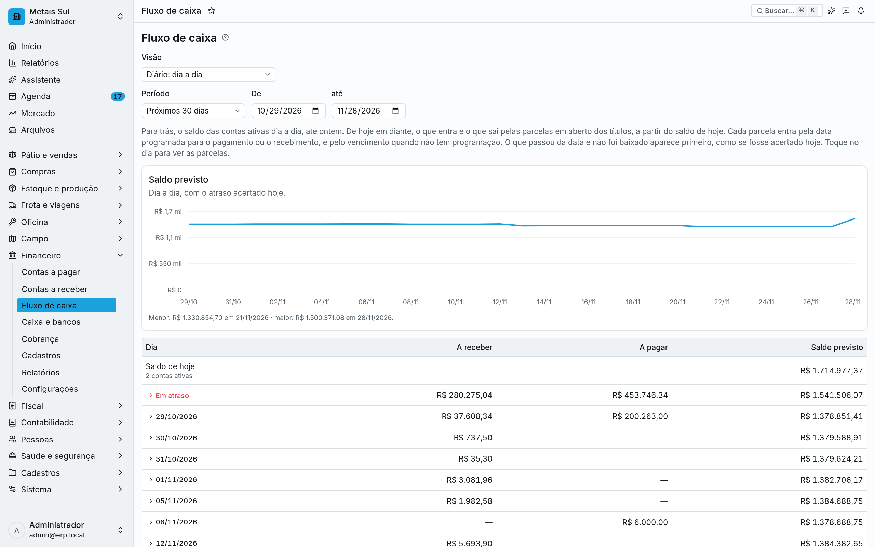875x547 pixels.
Task: Click the favorite star next to Fluxo de caixa
Action: (x=212, y=11)
